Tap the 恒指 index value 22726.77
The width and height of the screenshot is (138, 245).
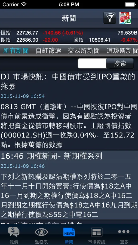(x=27, y=33)
